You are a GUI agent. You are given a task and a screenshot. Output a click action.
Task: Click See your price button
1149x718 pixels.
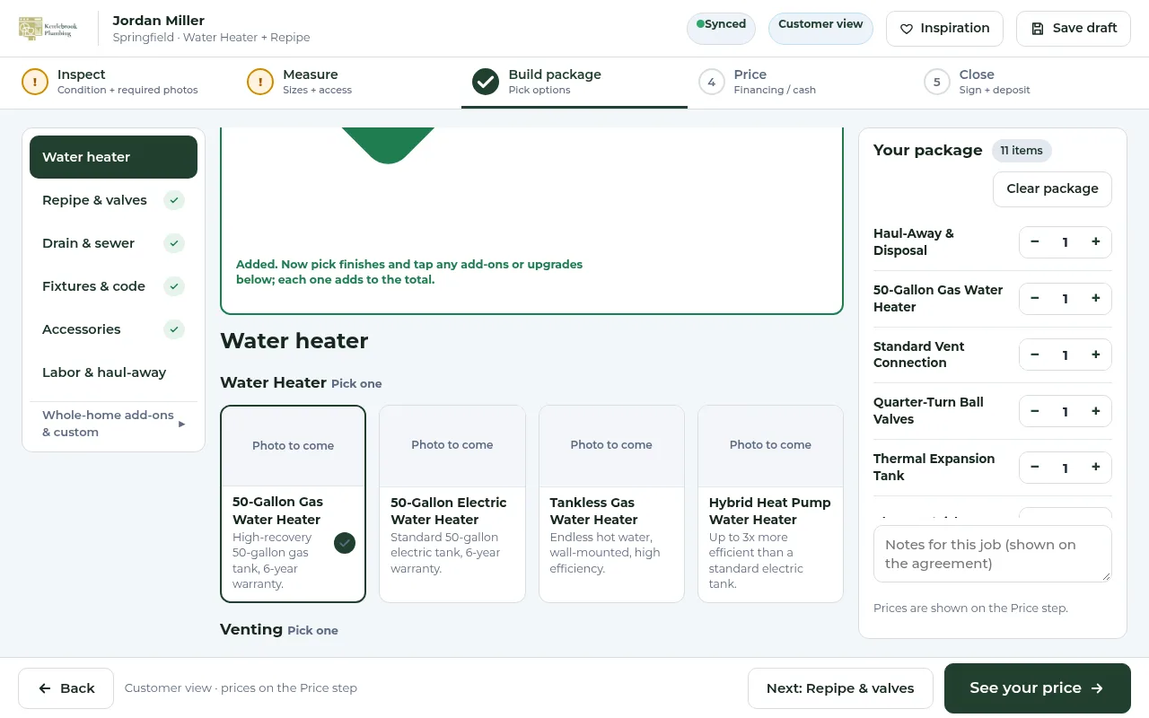(1038, 688)
